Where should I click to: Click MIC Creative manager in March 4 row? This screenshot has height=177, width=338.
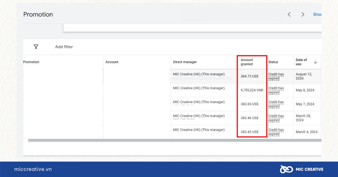coord(199,130)
